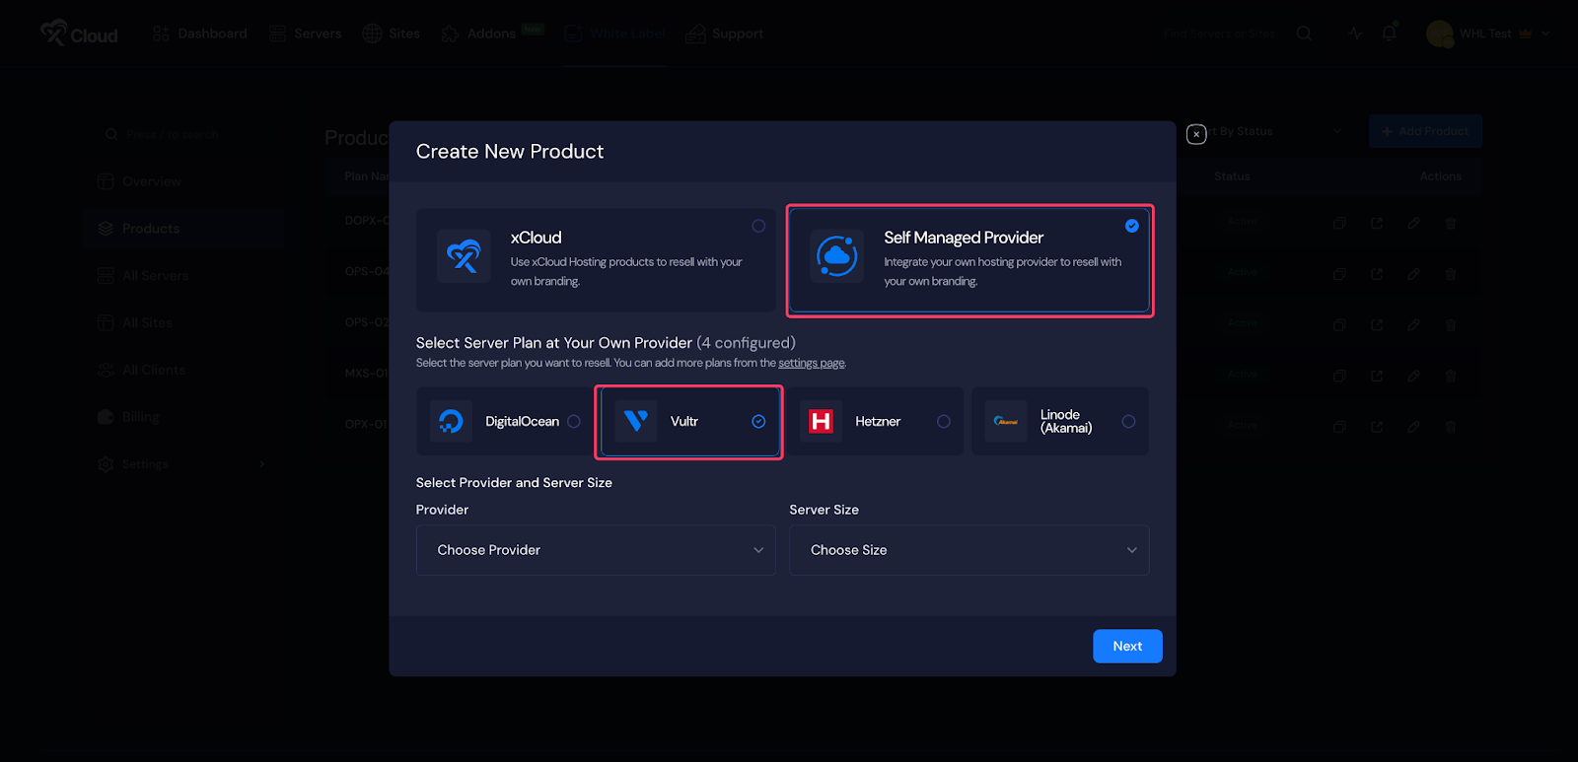
Task: Click the DigitalOcean logo icon
Action: pos(451,422)
